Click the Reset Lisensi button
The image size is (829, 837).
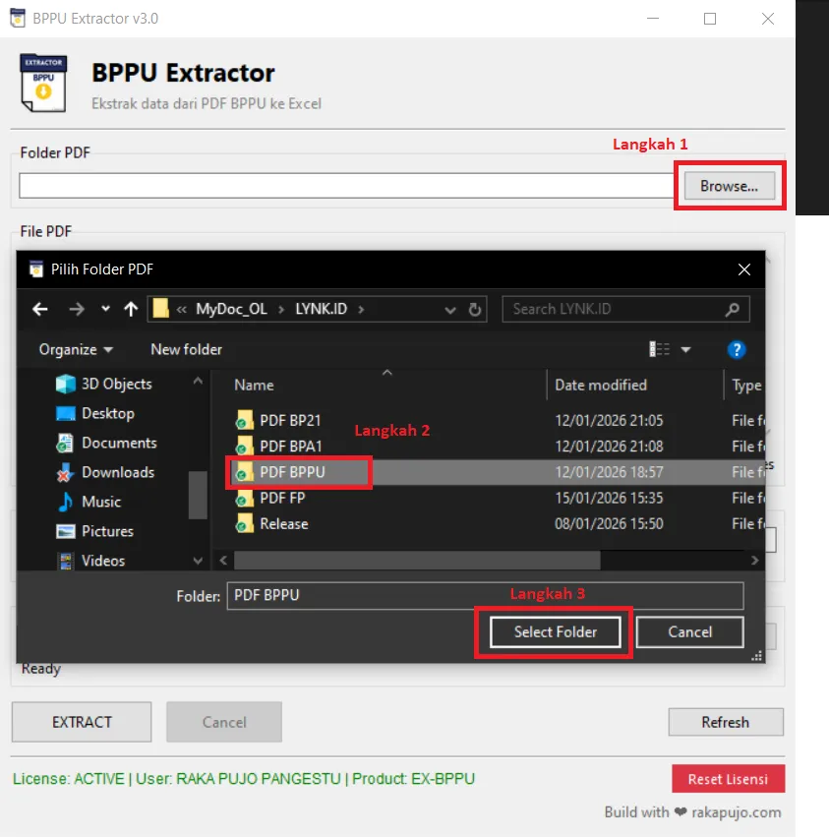pos(728,779)
